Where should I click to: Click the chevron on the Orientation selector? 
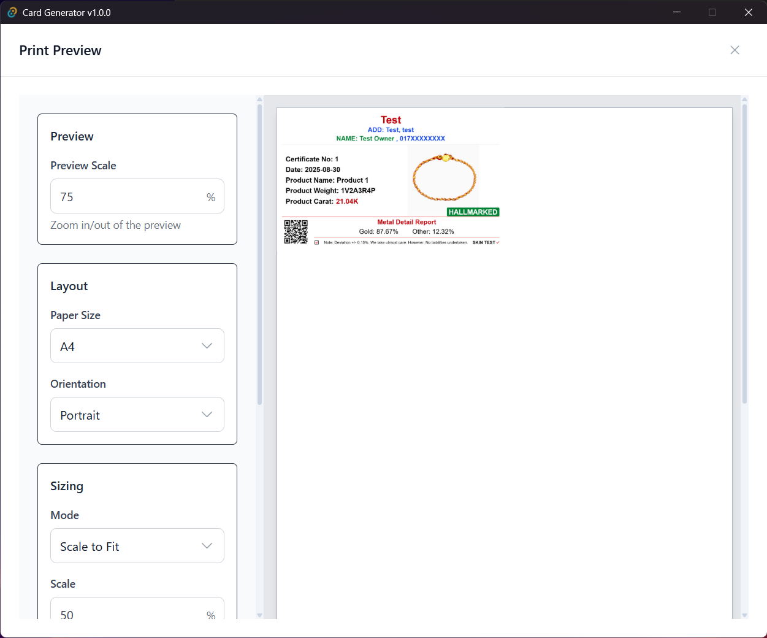coord(207,415)
